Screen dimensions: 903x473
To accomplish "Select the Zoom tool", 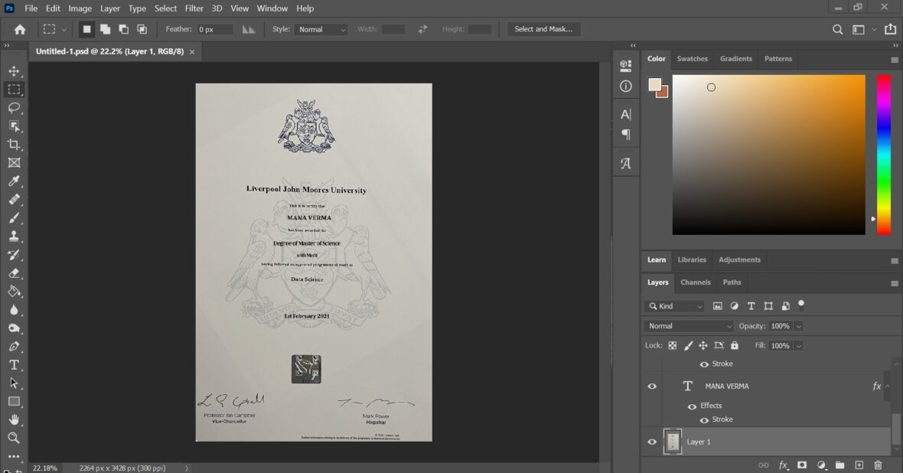I will click(14, 438).
